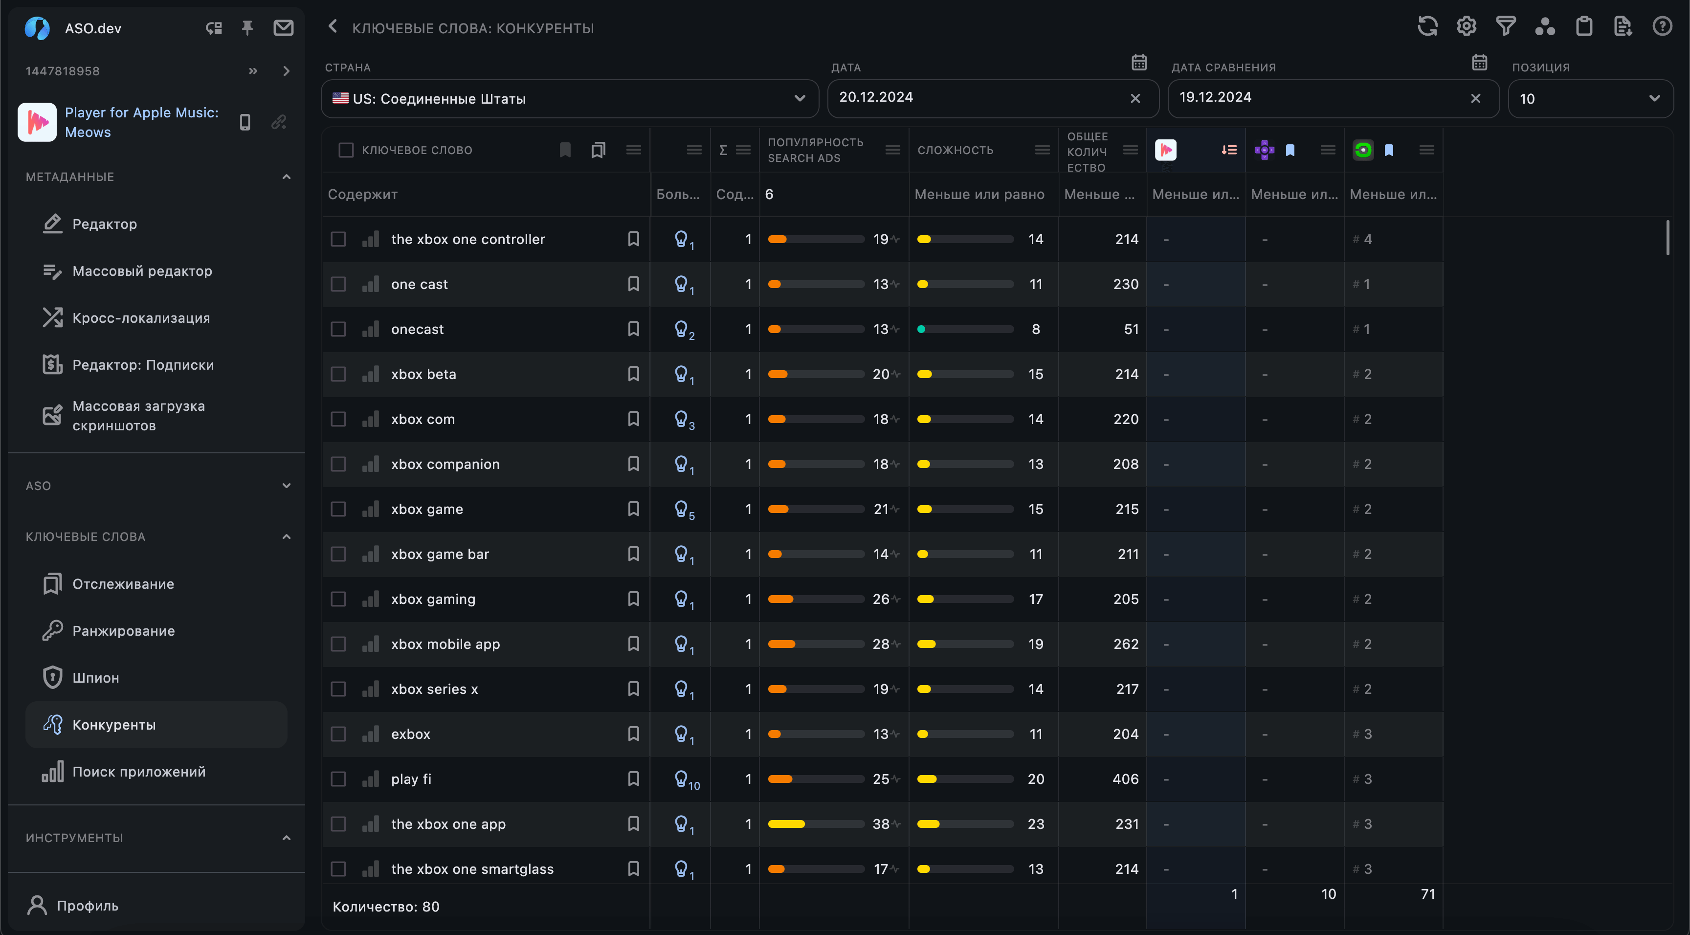
Task: Open column menu for Сложность
Action: pos(1043,150)
